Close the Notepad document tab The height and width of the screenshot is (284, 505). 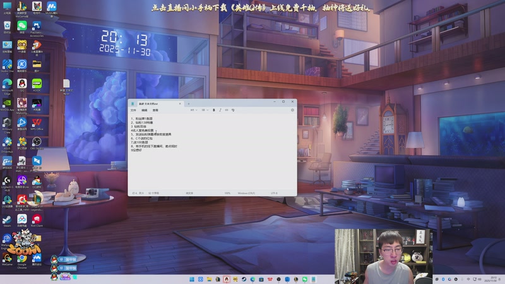(x=180, y=104)
